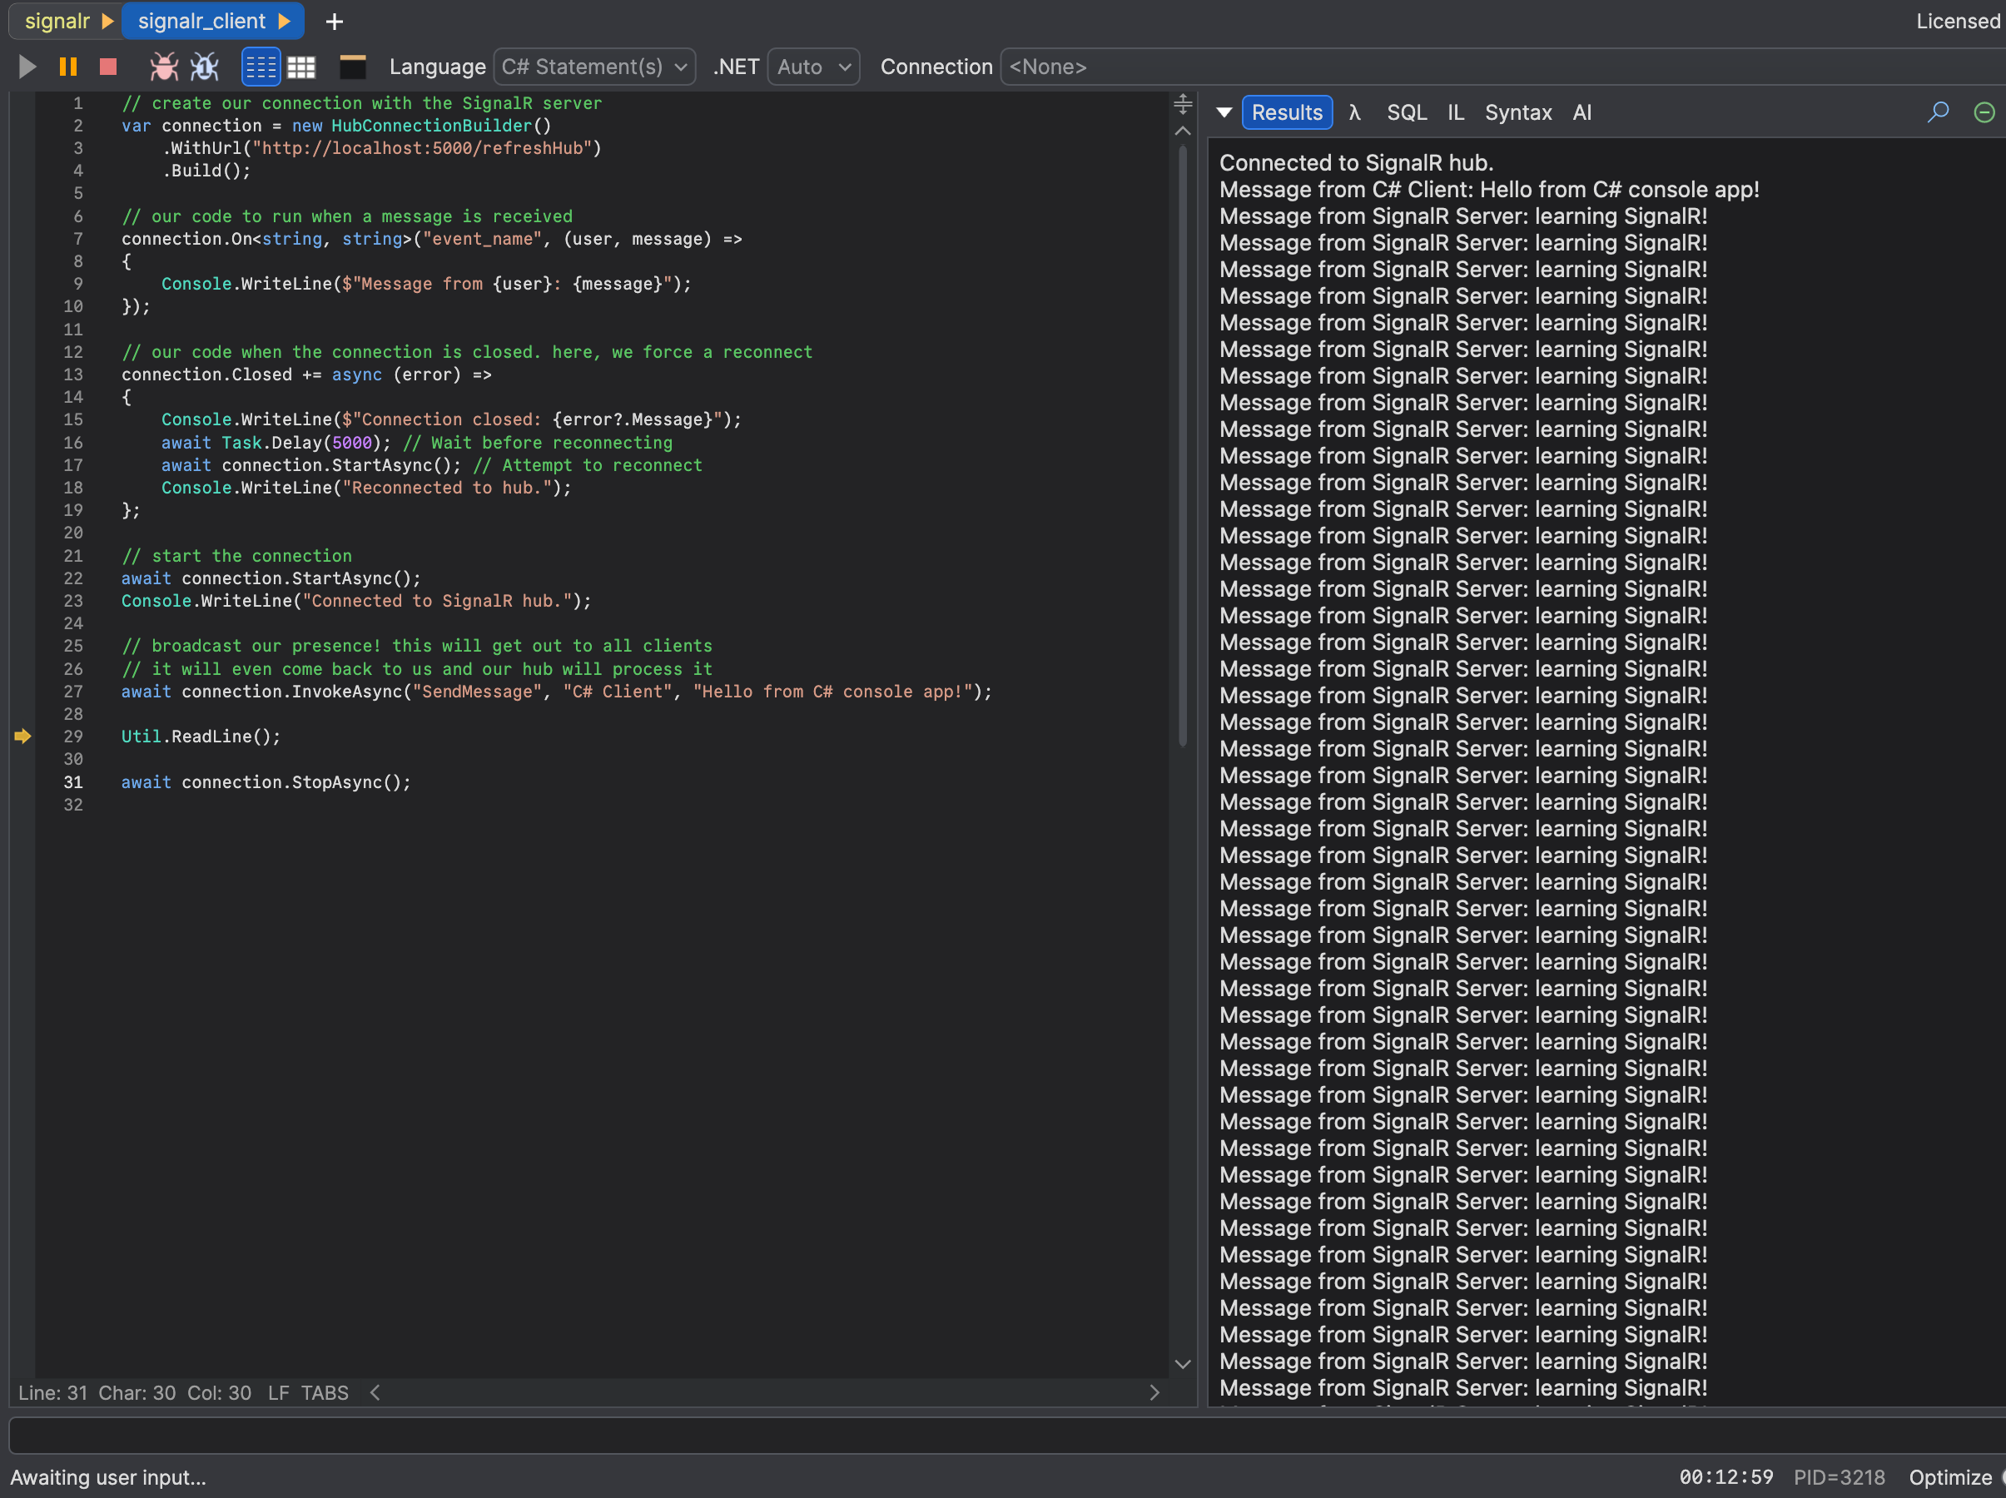Toggle data grid results mode
The width and height of the screenshot is (2006, 1498).
[x=302, y=67]
